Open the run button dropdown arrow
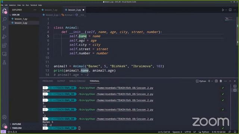 tap(226, 10)
